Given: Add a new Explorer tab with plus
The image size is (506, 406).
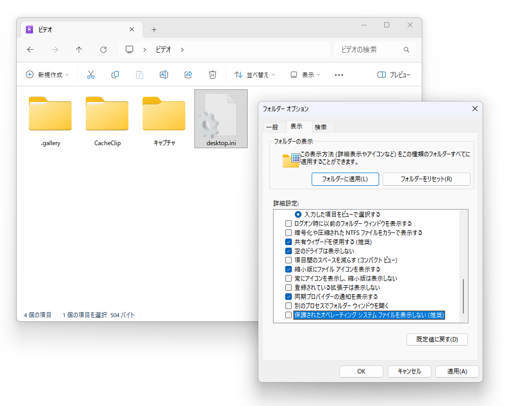Looking at the screenshot, I should (x=154, y=30).
